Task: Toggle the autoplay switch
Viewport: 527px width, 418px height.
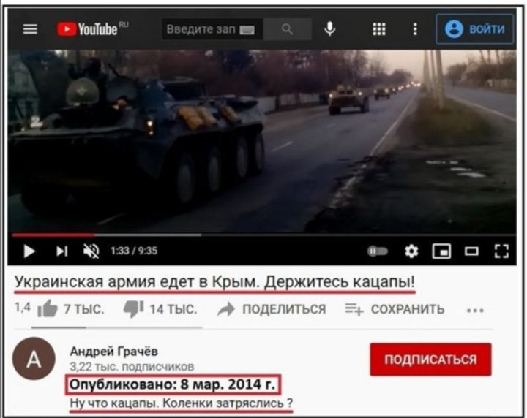Action: [378, 251]
